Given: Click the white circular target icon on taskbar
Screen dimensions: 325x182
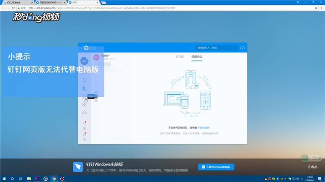Looking at the screenshot, I should click(46, 179).
